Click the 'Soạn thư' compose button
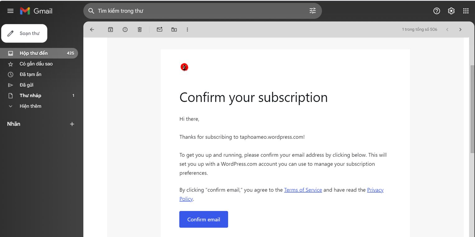This screenshot has width=475, height=237. (x=24, y=33)
